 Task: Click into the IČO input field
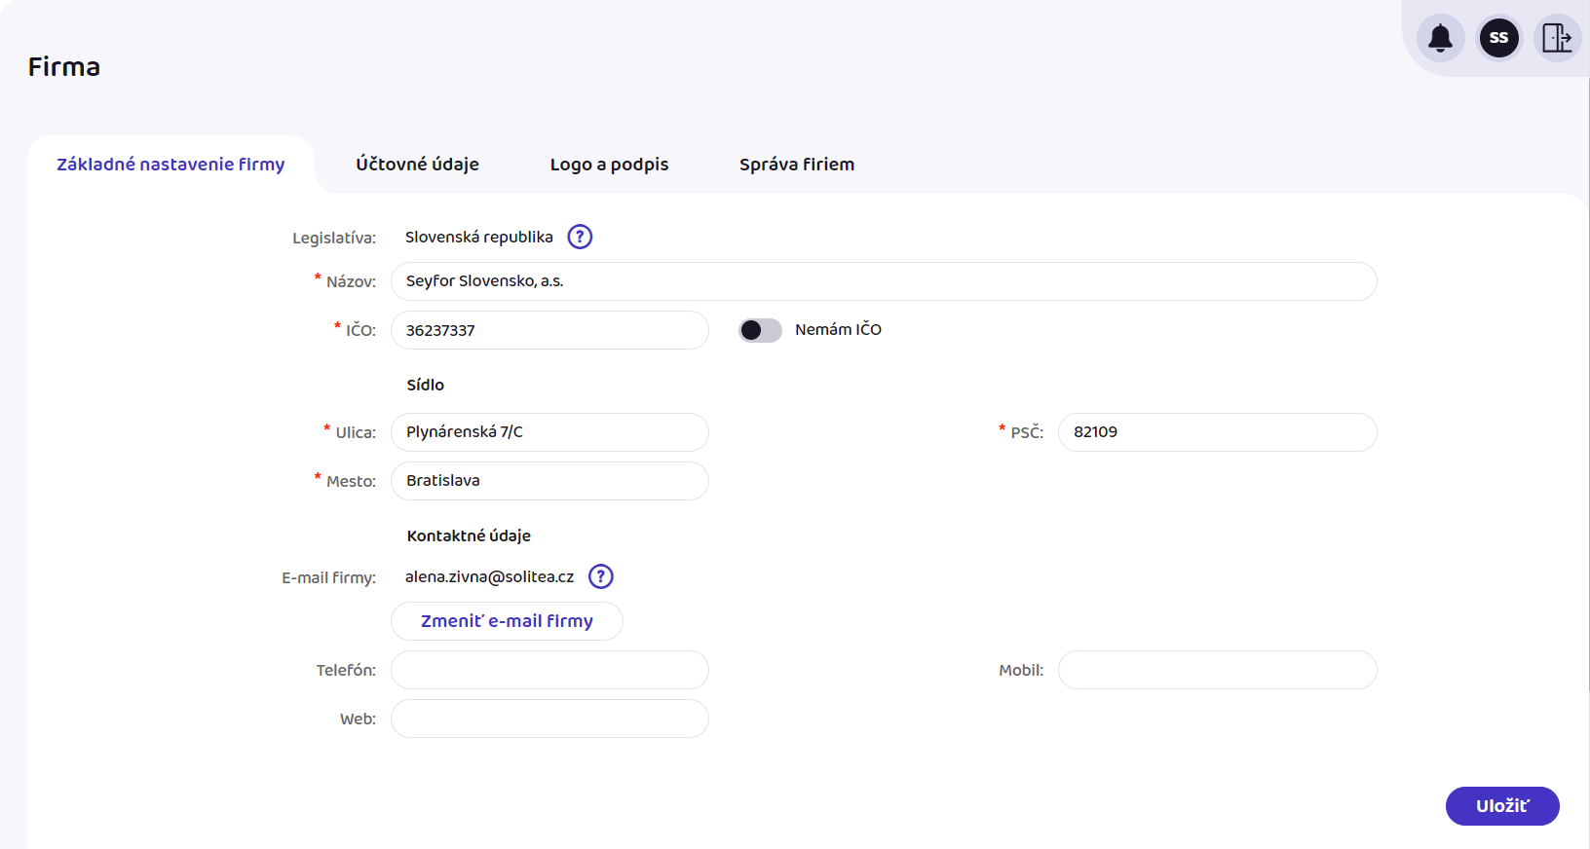pyautogui.click(x=549, y=330)
